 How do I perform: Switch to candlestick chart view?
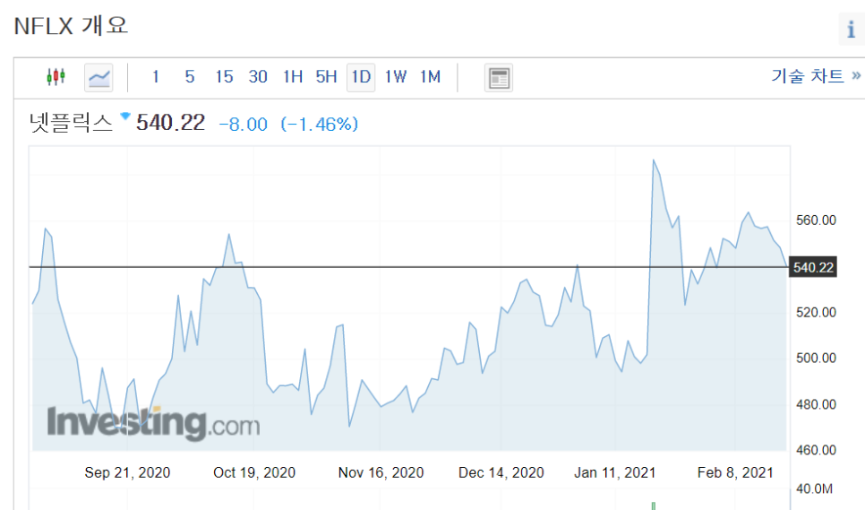tap(56, 77)
